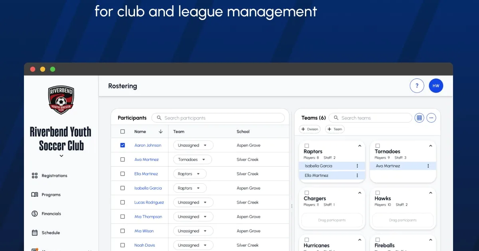Viewport: 479px width, 251px height.
Task: Click the Financials dollar icon
Action: pyautogui.click(x=34, y=214)
